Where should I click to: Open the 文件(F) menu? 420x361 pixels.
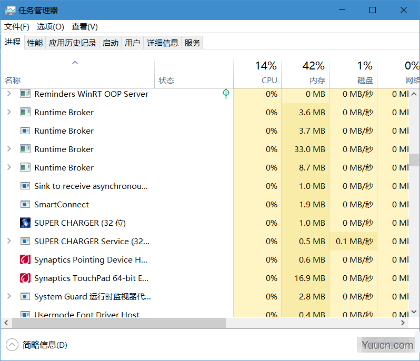[17, 27]
